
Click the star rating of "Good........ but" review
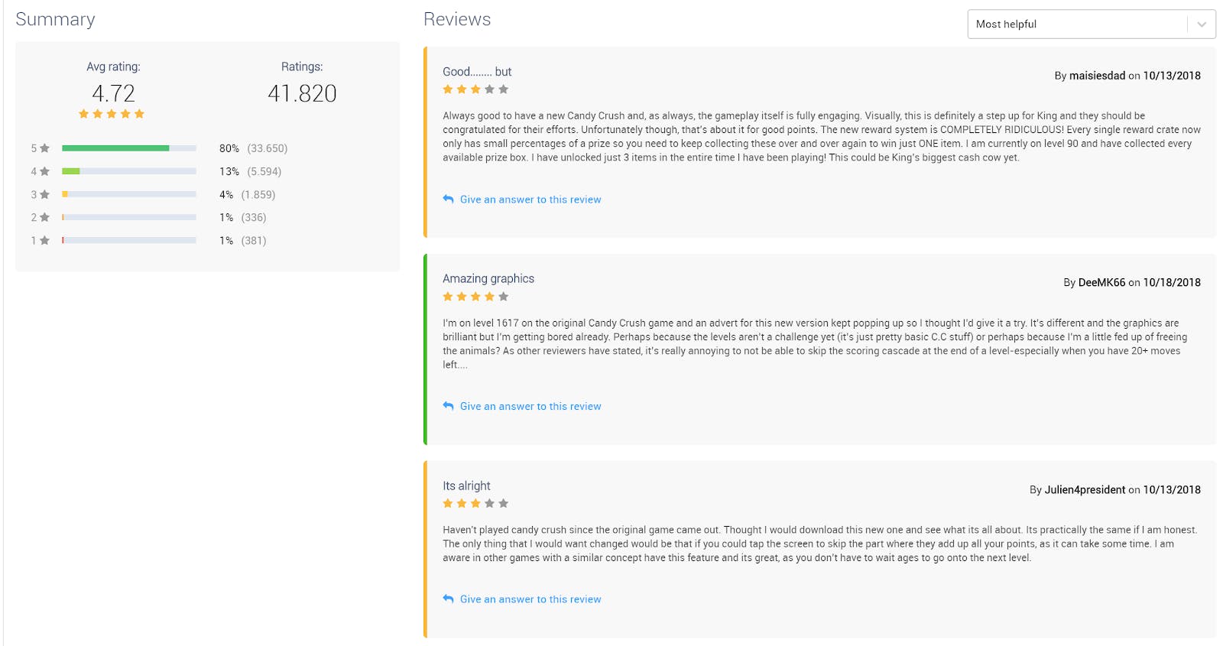[475, 89]
